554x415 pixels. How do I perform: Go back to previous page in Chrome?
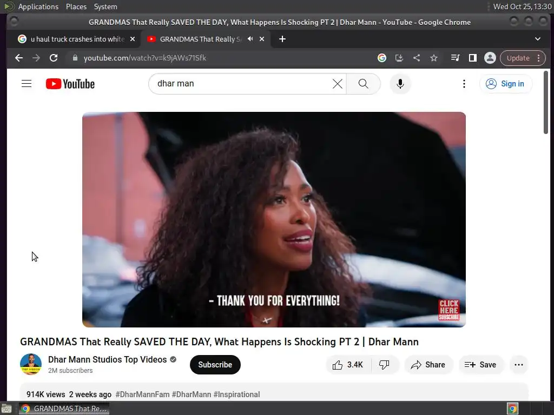19,58
